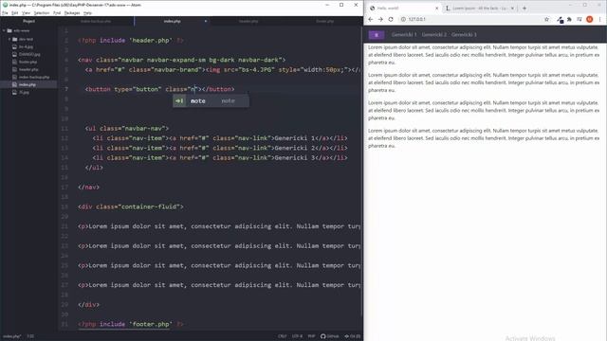Click the Atom logo in title bar
The height and width of the screenshot is (341, 607).
5,5
